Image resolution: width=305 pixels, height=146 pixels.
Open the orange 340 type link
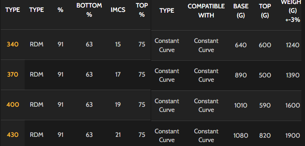(x=13, y=44)
